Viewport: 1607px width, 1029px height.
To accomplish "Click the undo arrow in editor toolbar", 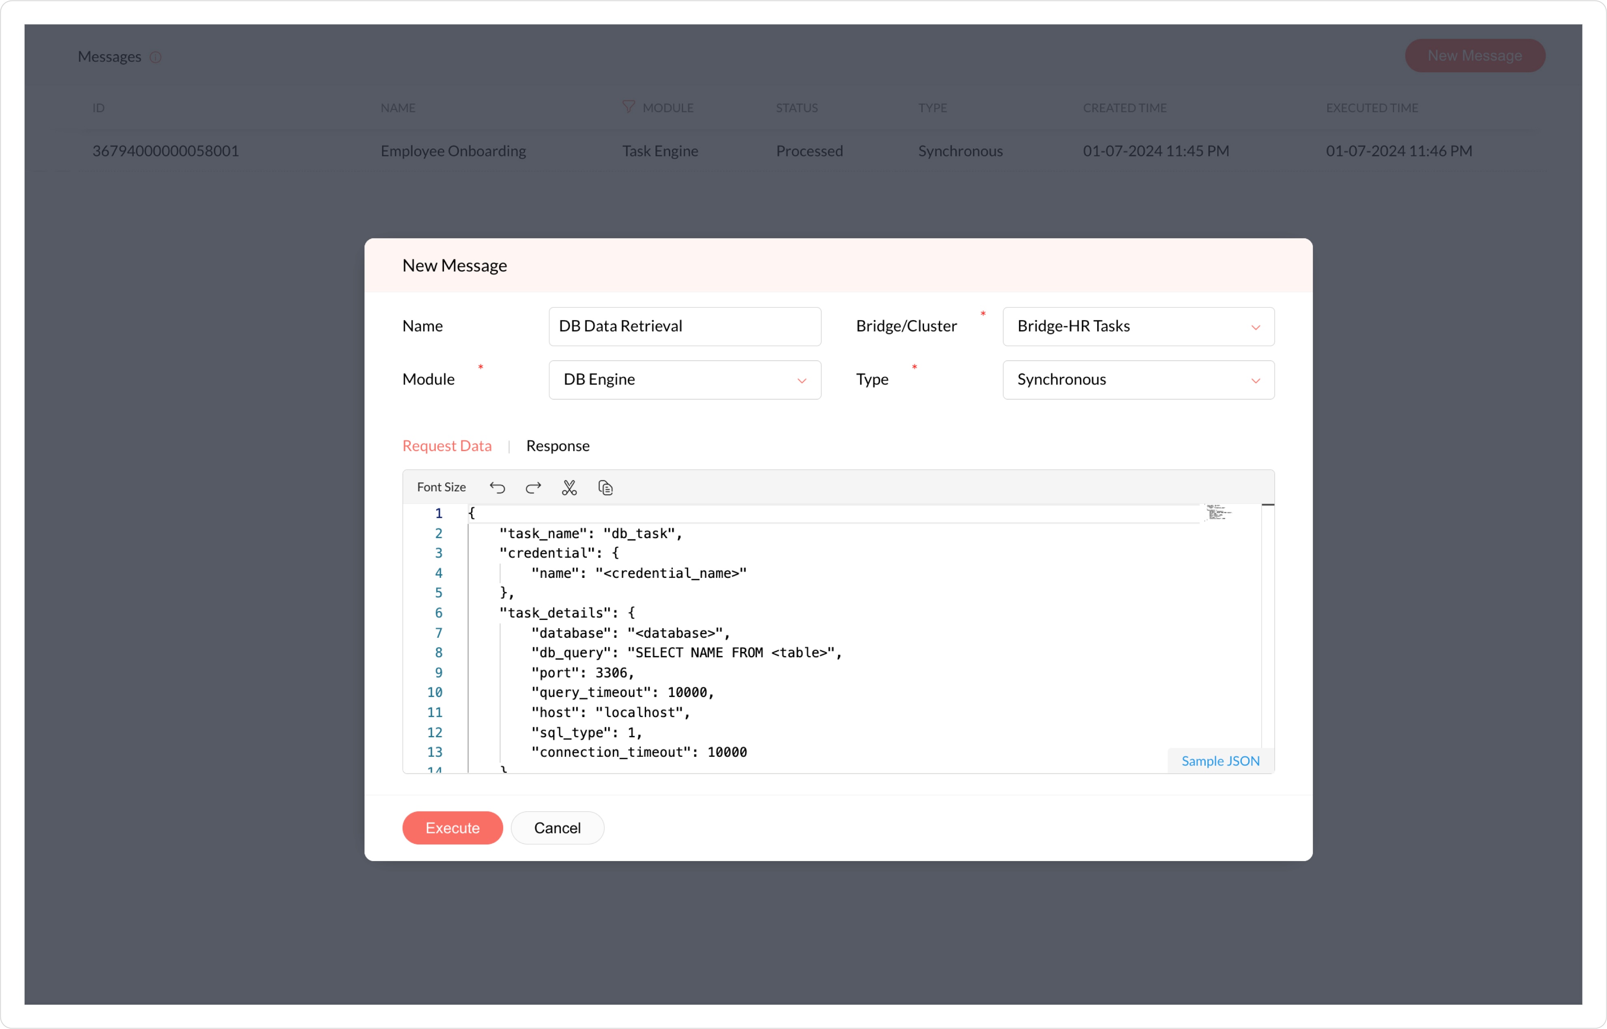I will [x=497, y=488].
